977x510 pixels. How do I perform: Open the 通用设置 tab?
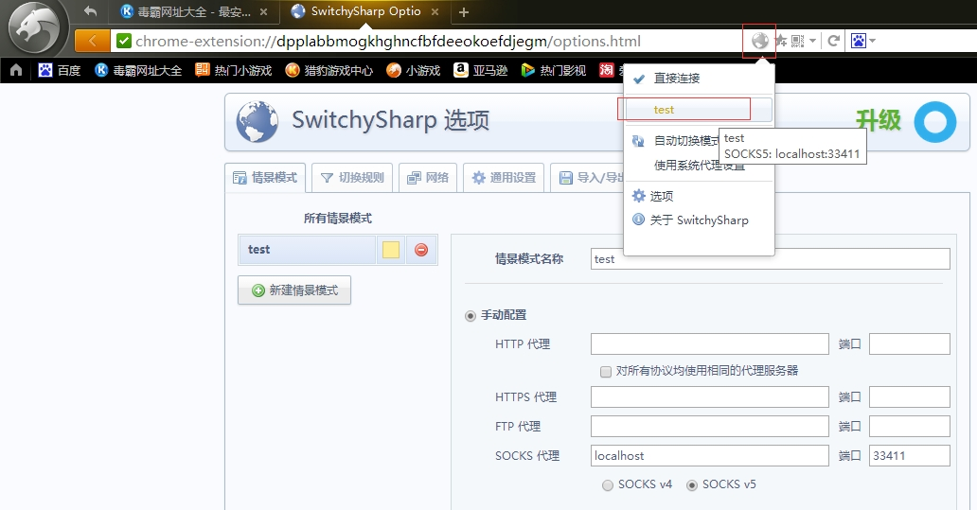click(504, 178)
